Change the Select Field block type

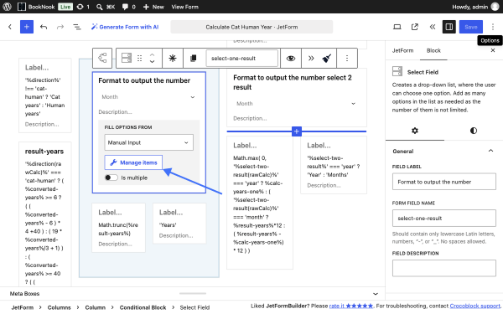127,58
